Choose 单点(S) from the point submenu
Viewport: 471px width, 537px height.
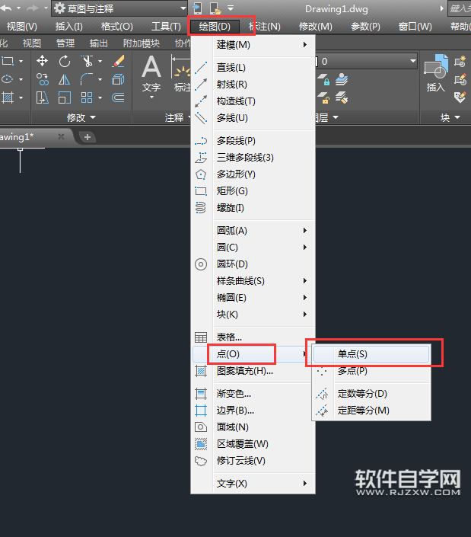tap(371, 354)
